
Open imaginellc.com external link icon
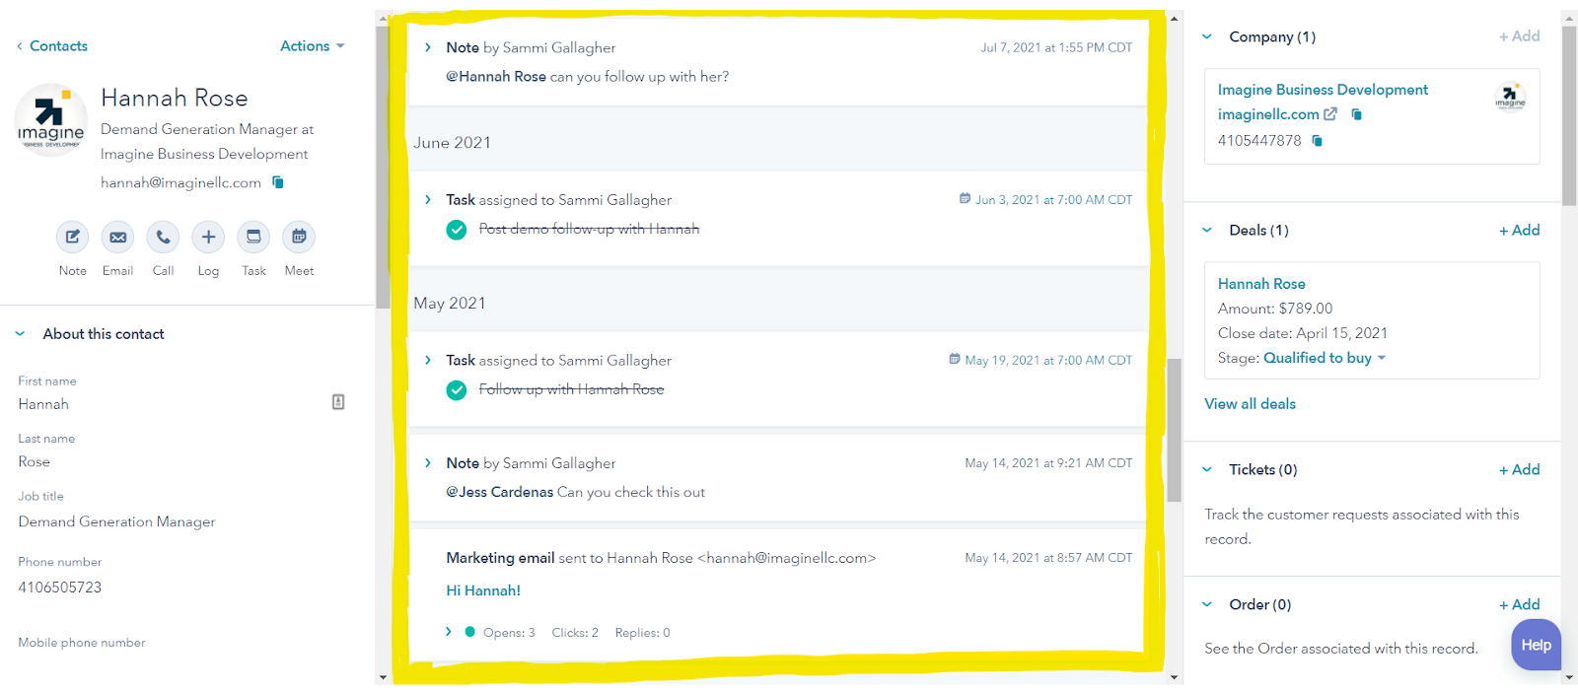(x=1330, y=114)
